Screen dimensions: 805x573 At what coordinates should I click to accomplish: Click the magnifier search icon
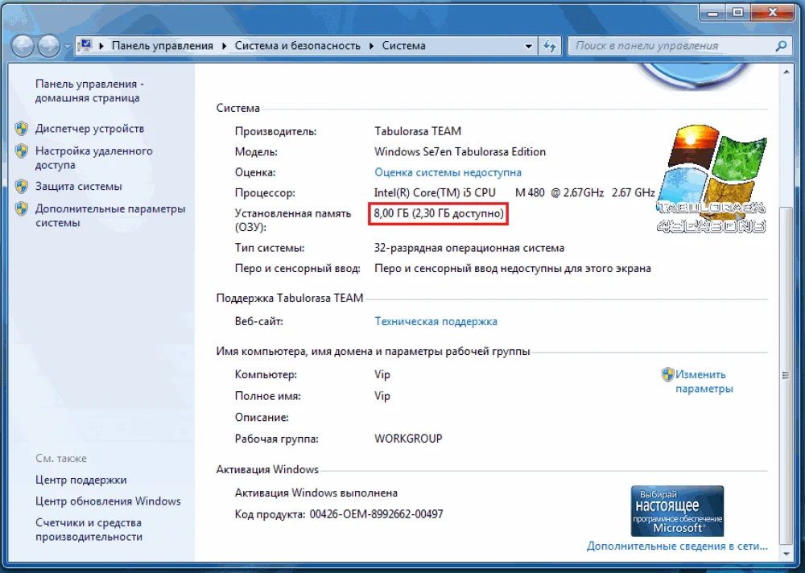point(781,46)
